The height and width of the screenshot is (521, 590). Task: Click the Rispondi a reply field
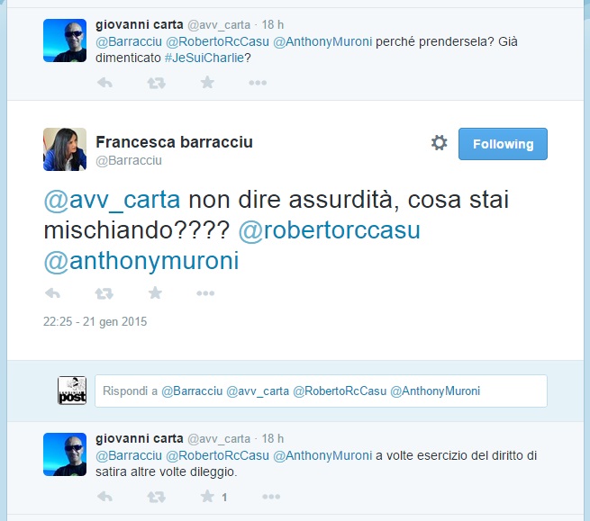tap(321, 391)
